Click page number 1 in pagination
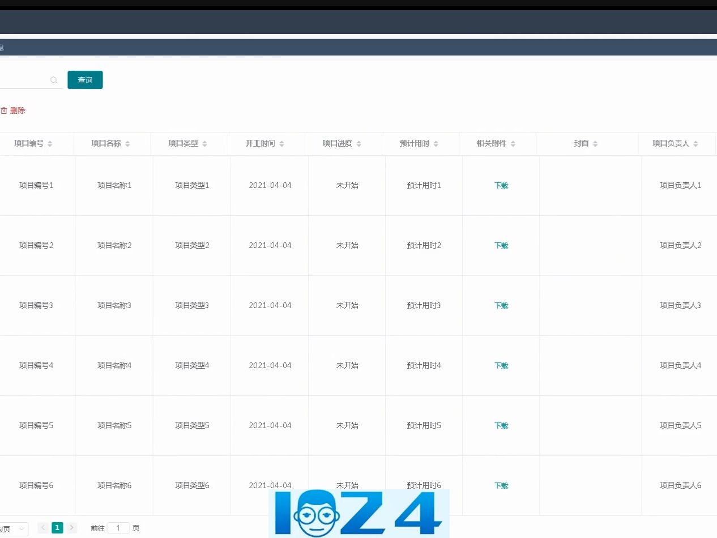The image size is (717, 538). tap(57, 527)
